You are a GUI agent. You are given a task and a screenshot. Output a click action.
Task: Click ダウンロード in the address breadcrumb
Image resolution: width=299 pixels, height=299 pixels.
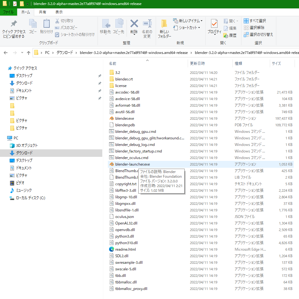tap(65, 53)
